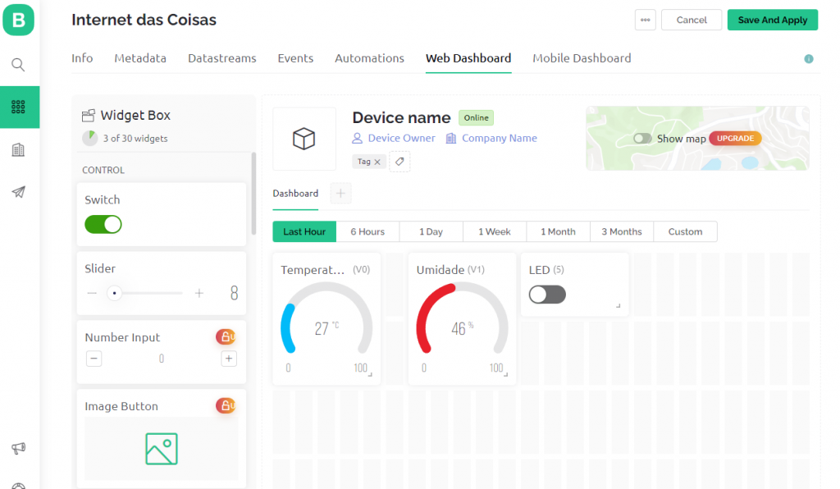Click Save And Apply
Screen dimensions: 840x489
[773, 20]
